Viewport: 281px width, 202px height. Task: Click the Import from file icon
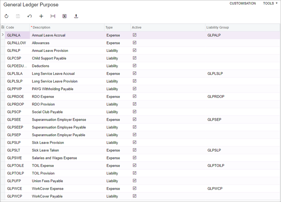click(x=76, y=16)
